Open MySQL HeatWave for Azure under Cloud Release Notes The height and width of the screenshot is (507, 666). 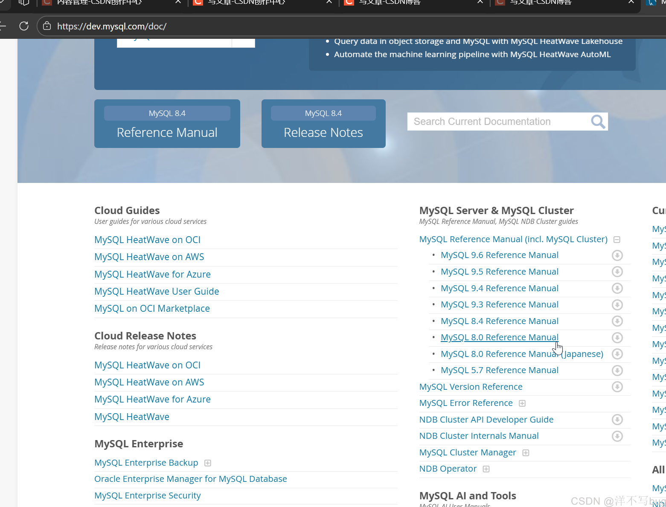pyautogui.click(x=152, y=400)
